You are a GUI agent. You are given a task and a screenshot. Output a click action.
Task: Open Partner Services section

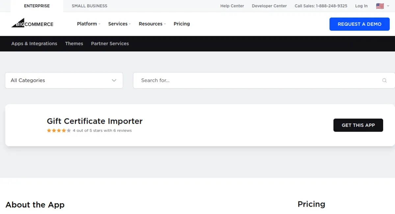[x=110, y=43]
